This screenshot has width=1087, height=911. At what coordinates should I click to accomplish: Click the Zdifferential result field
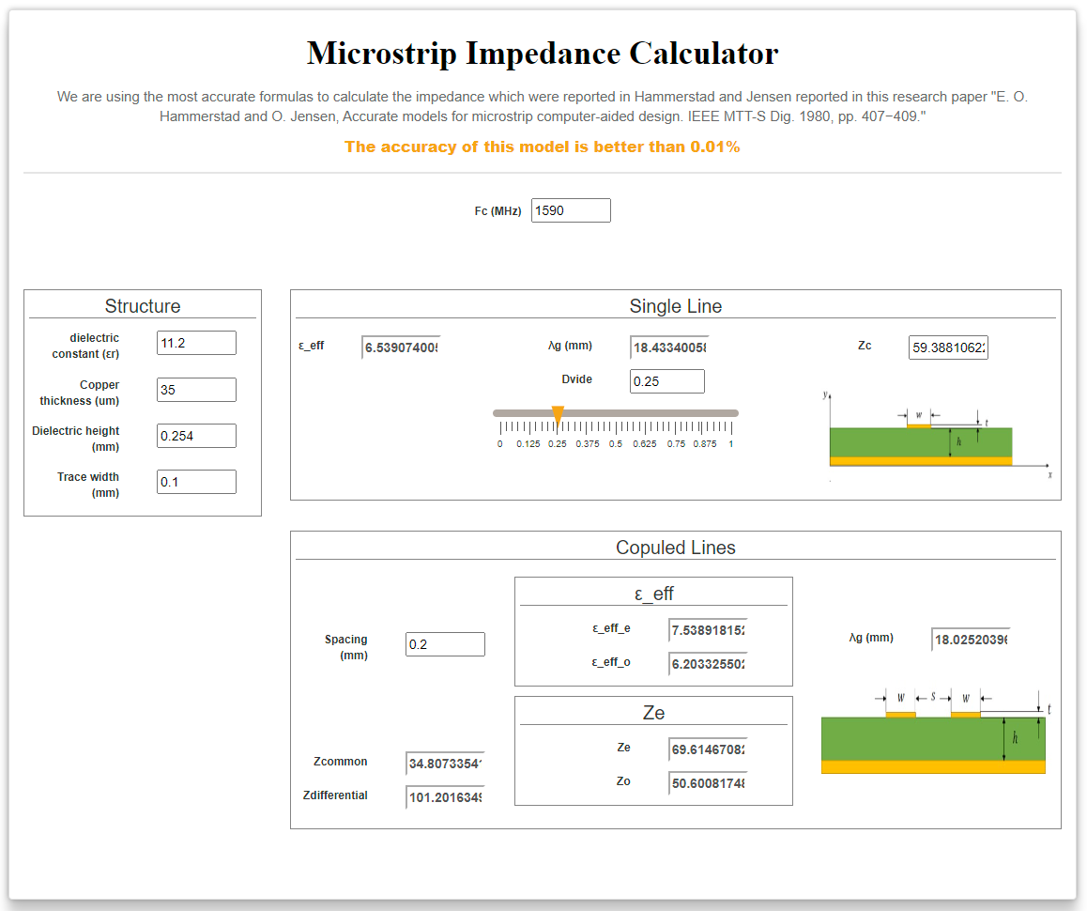click(445, 797)
